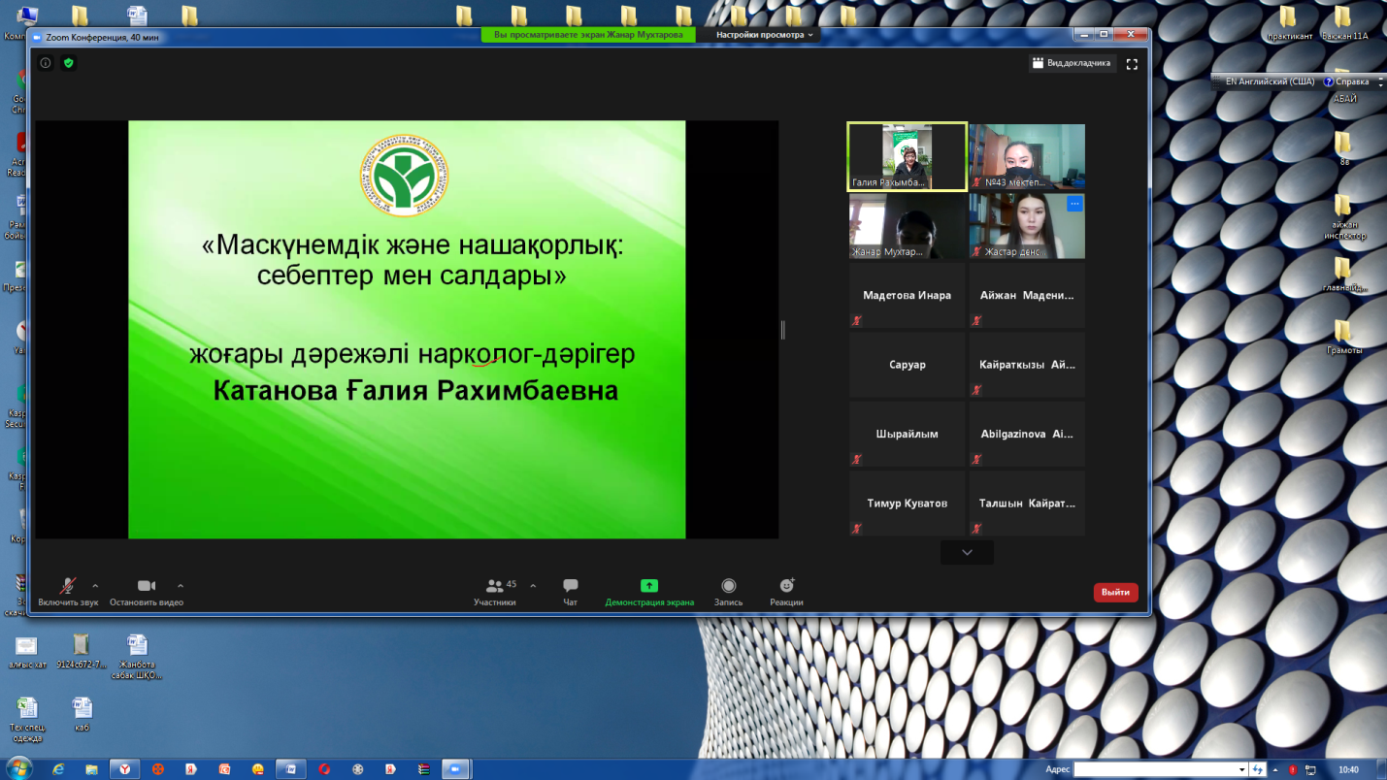1387x780 pixels.
Task: Select participant tile Айжан Мадени...
Action: [1027, 295]
